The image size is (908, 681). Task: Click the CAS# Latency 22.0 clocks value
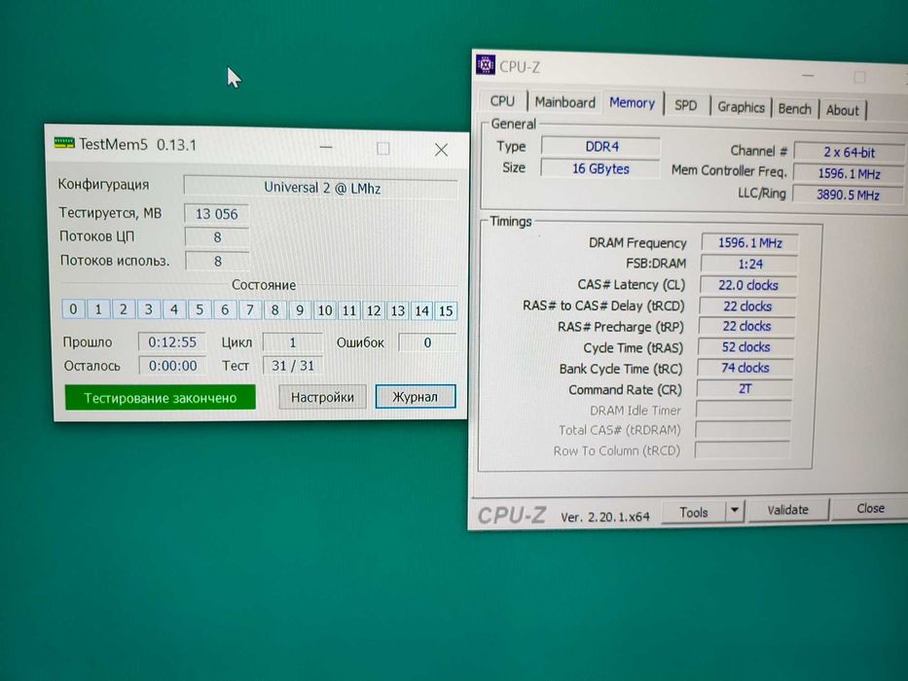click(748, 285)
